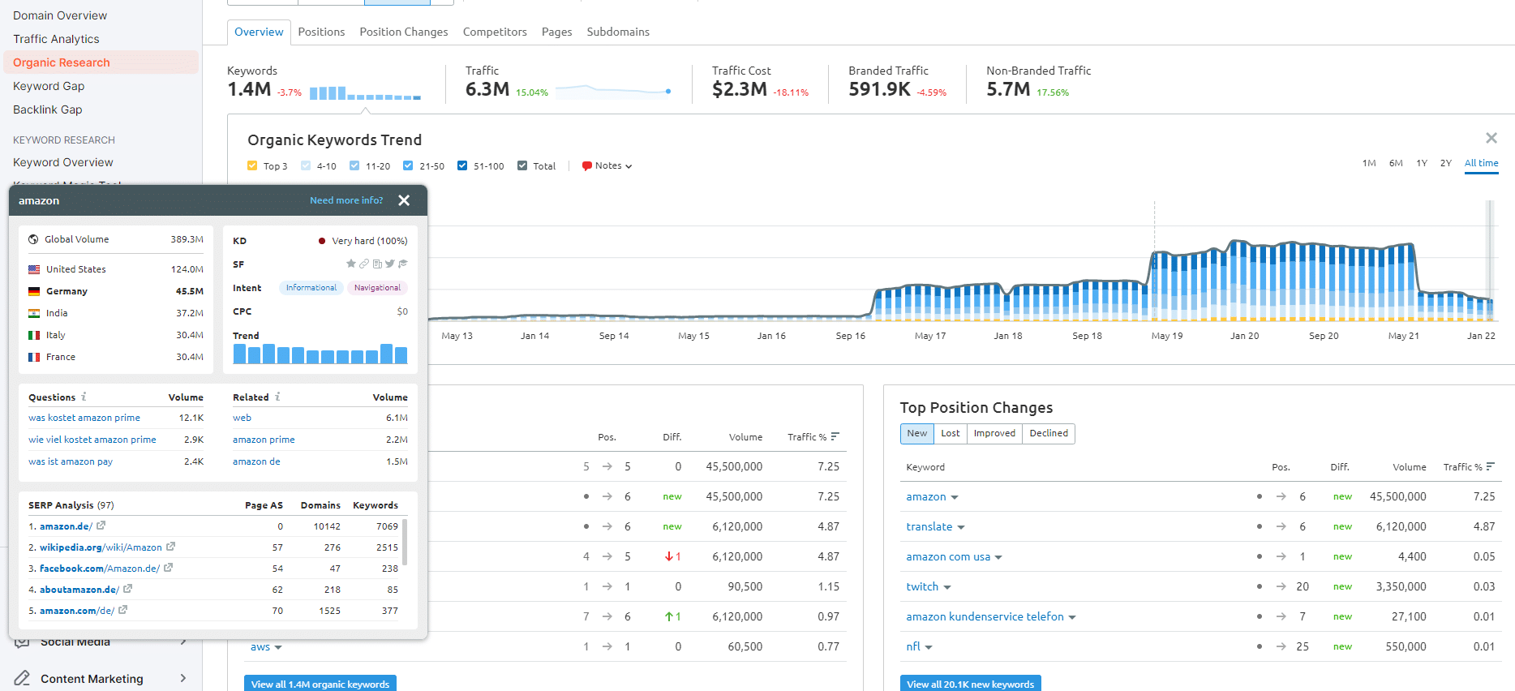Expand the twitch keyword dropdown arrow

click(x=947, y=587)
